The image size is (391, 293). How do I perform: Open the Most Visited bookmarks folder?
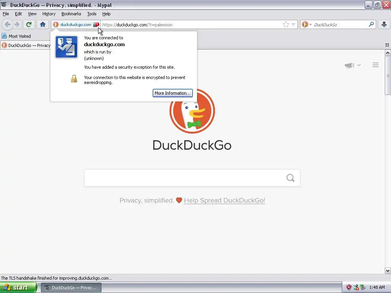coord(16,36)
